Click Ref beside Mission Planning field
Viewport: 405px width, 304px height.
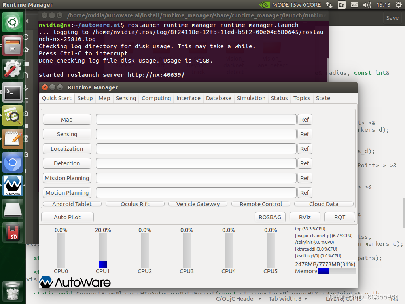(305, 178)
